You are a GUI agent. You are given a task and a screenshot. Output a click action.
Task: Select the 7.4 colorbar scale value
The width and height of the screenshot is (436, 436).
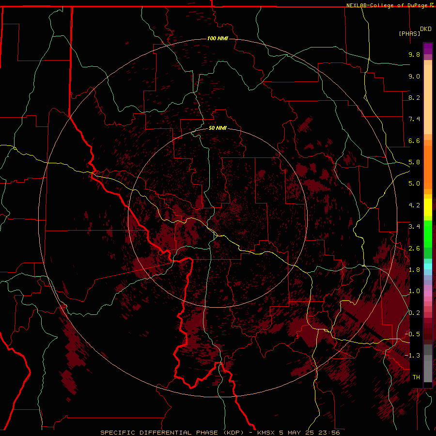click(414, 119)
